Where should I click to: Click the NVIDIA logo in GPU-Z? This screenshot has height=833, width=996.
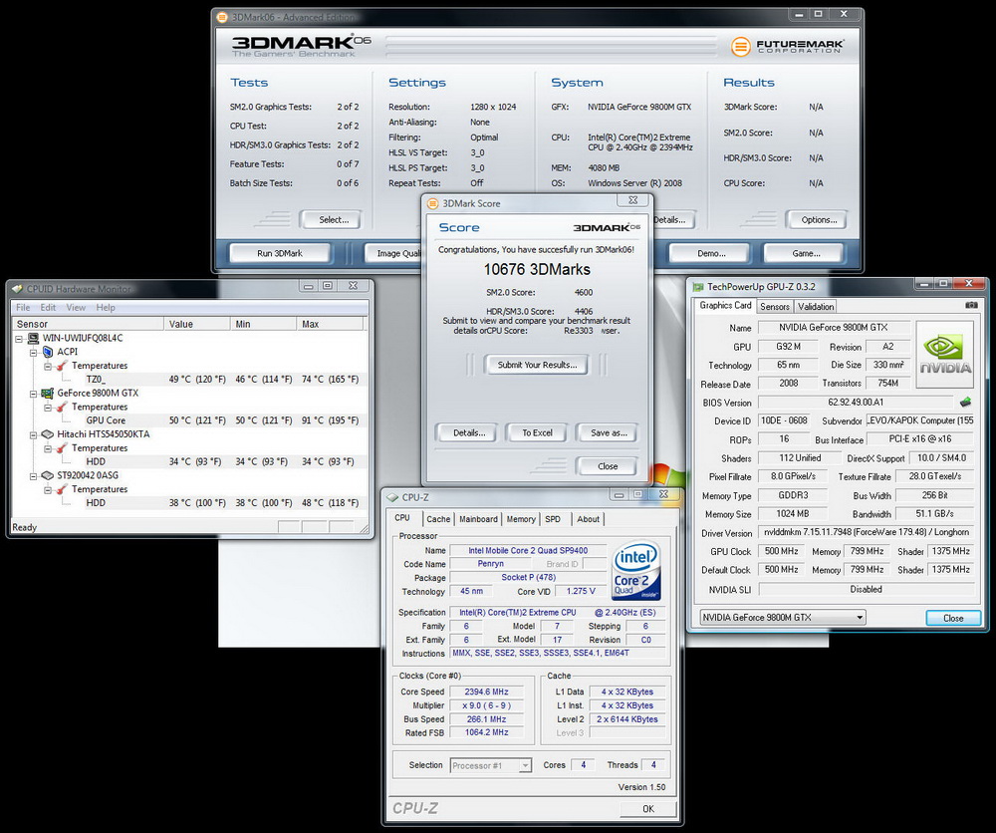945,354
